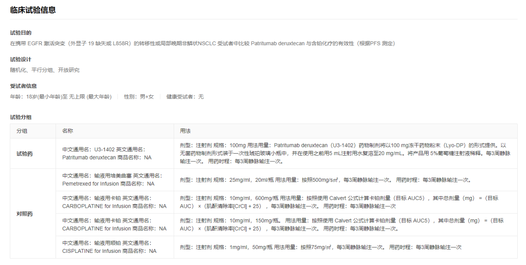This screenshot has width=526, height=265.
Task: Select the 试验分组 section label
Action: [x=21, y=117]
